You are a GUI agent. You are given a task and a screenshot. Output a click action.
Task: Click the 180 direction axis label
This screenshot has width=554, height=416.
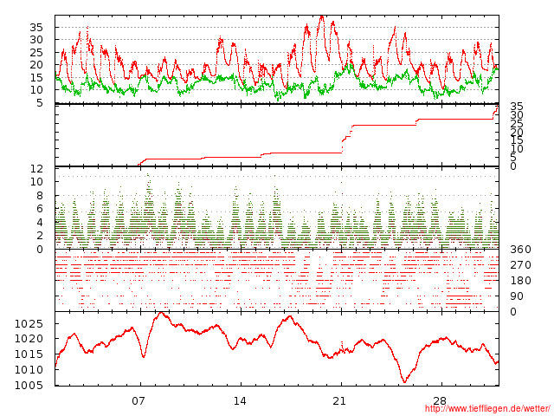click(520, 281)
